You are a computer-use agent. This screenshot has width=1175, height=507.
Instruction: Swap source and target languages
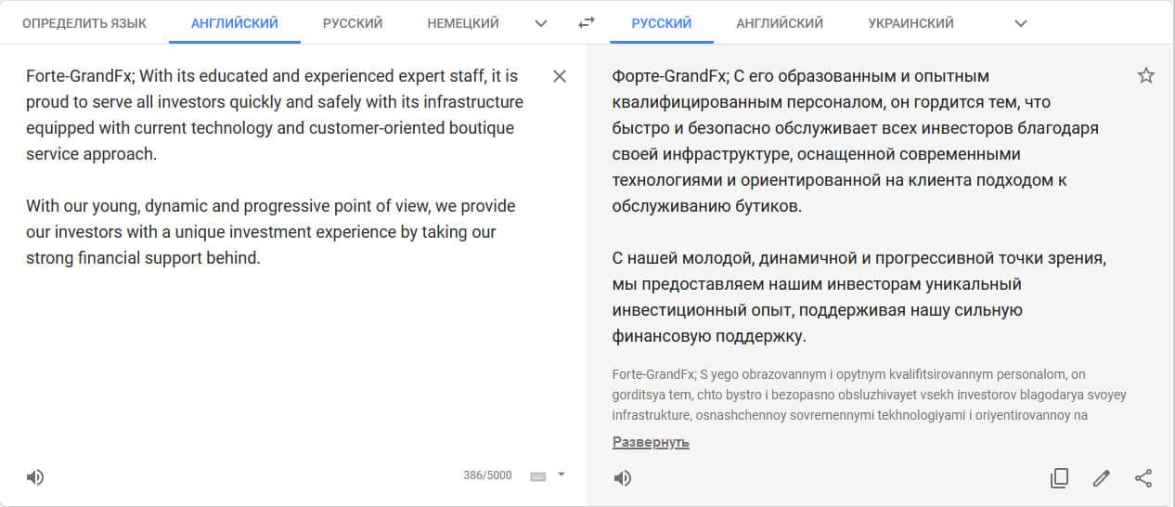[x=586, y=23]
